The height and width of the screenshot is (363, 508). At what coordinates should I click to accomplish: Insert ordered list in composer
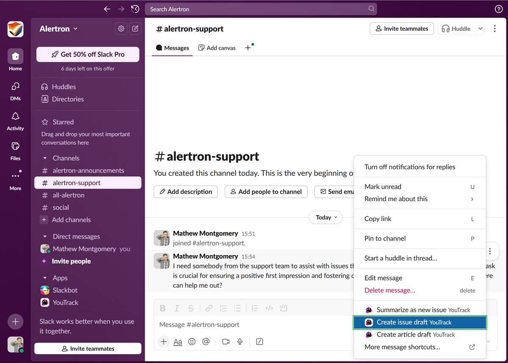pos(223,308)
